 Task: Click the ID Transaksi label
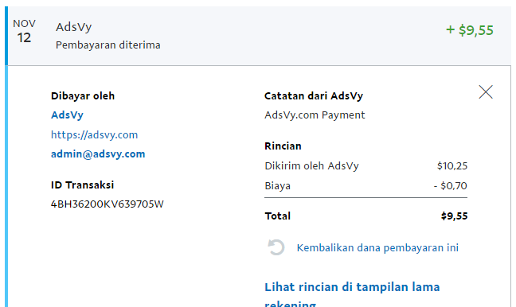[82, 185]
